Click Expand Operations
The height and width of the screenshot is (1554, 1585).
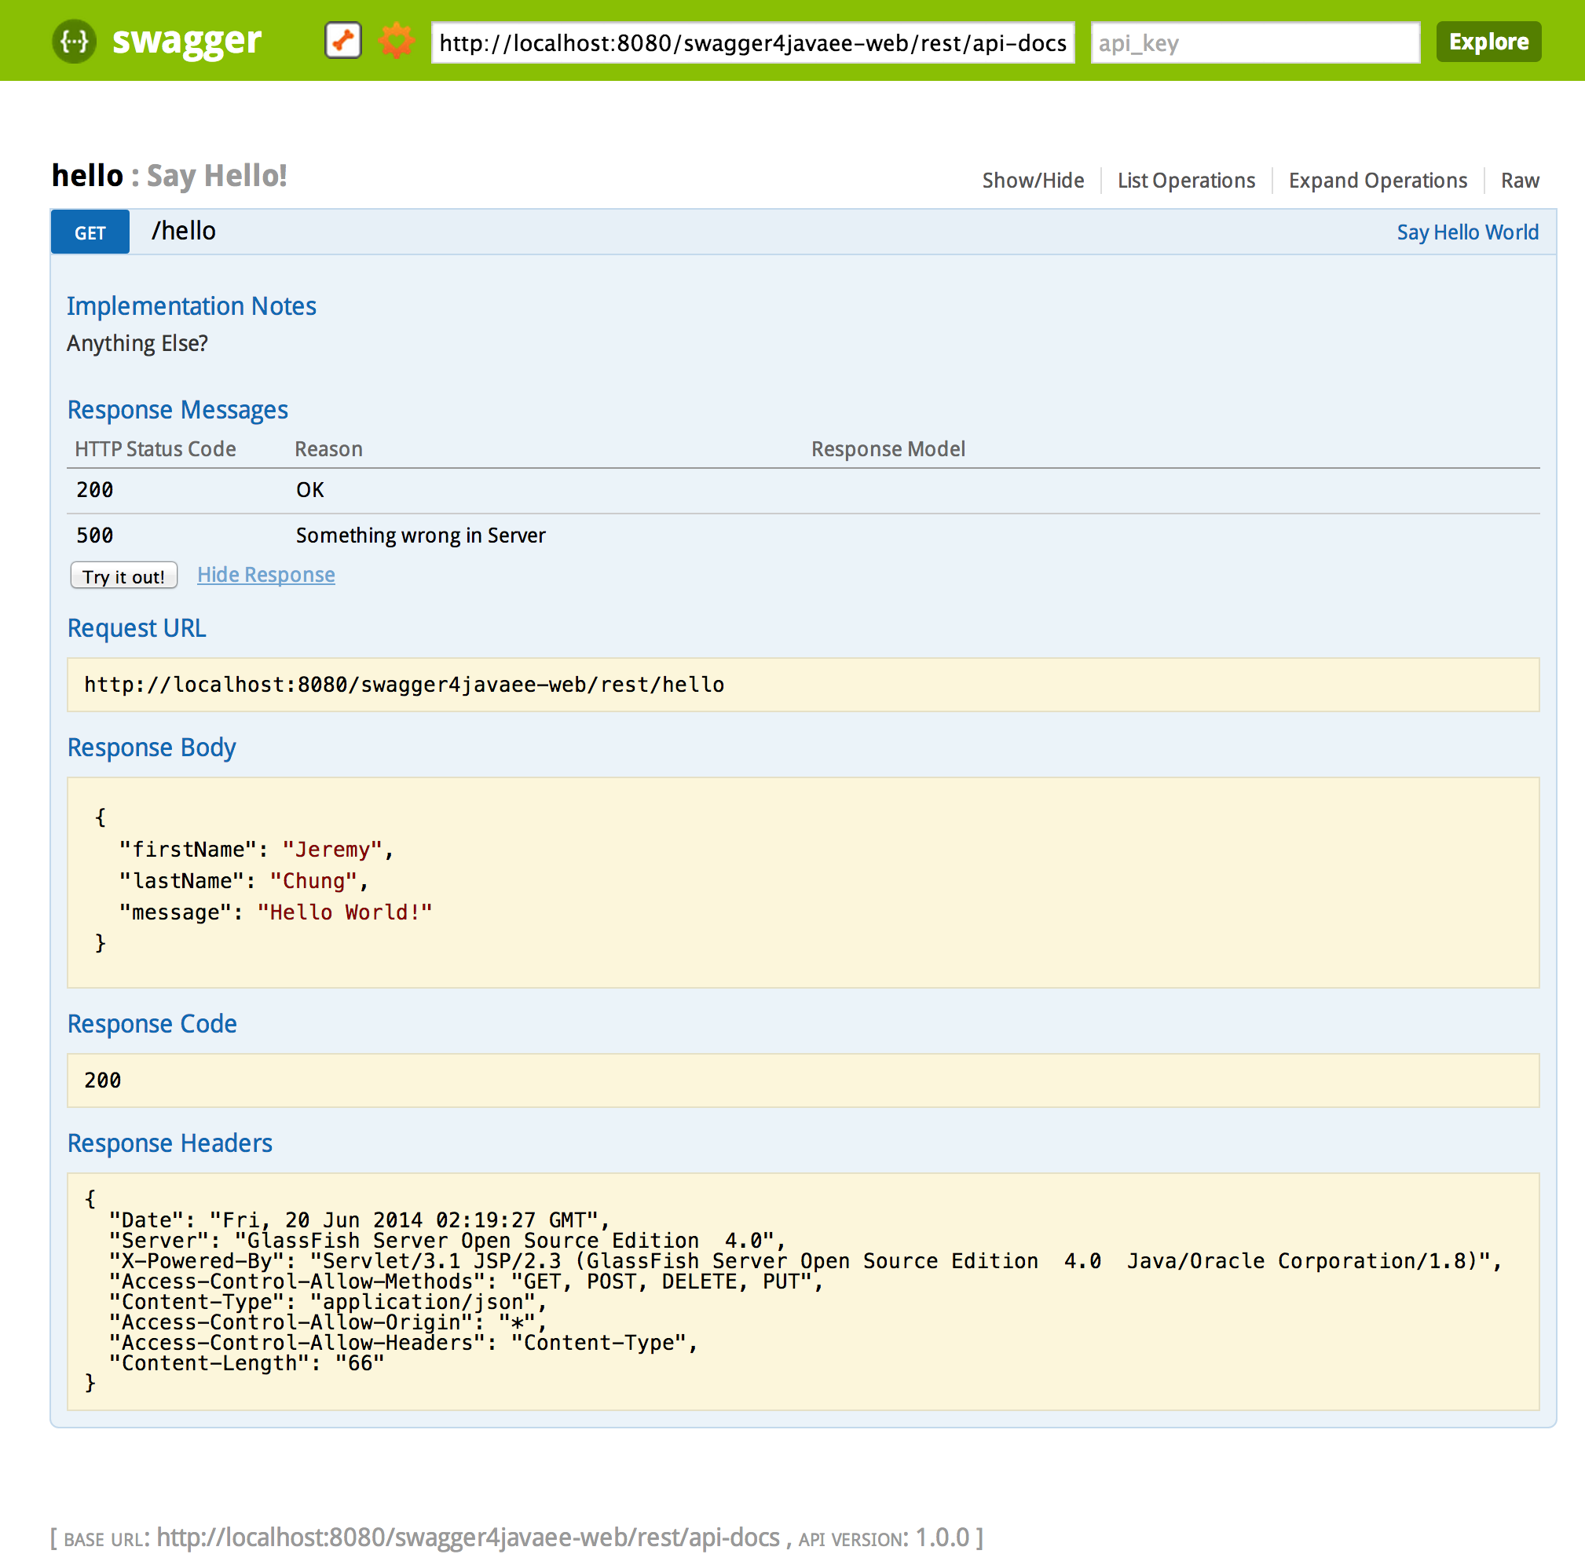pyautogui.click(x=1378, y=181)
